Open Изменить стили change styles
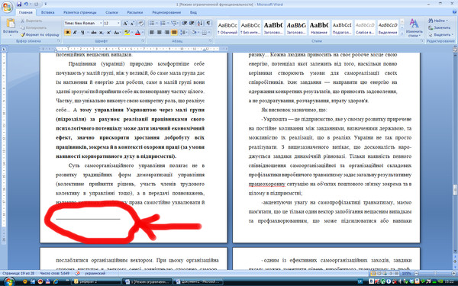This screenshot has width=458, height=286. point(414,28)
